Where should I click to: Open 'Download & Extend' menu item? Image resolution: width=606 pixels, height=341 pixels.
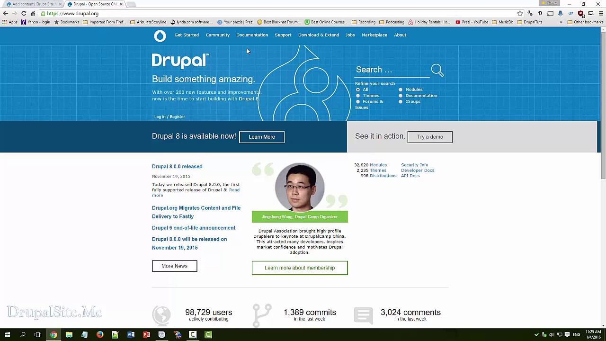coord(319,35)
